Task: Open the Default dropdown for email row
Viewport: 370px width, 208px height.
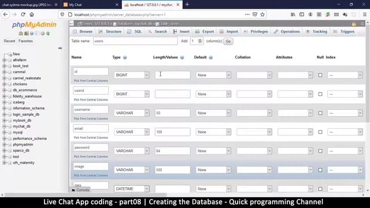Action: [213, 132]
